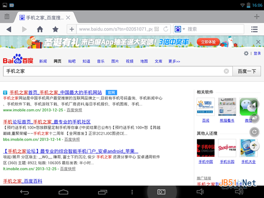This screenshot has height=198, width=264.
Task: Click the trash icon left of tab
Action: click(7, 16)
